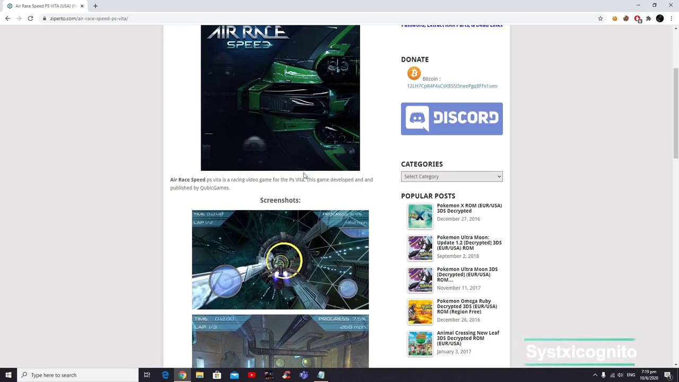Go forward with the browser arrow button
Screen dimensions: 679x382
pos(19,19)
